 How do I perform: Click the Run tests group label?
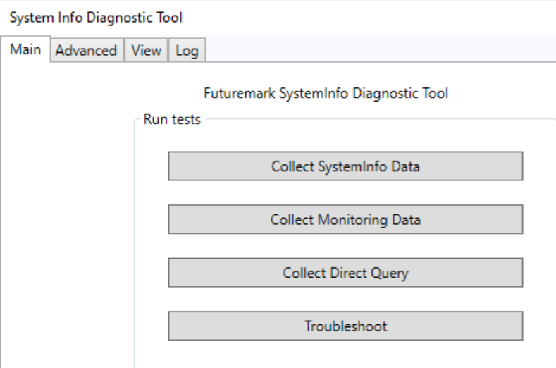coord(172,119)
